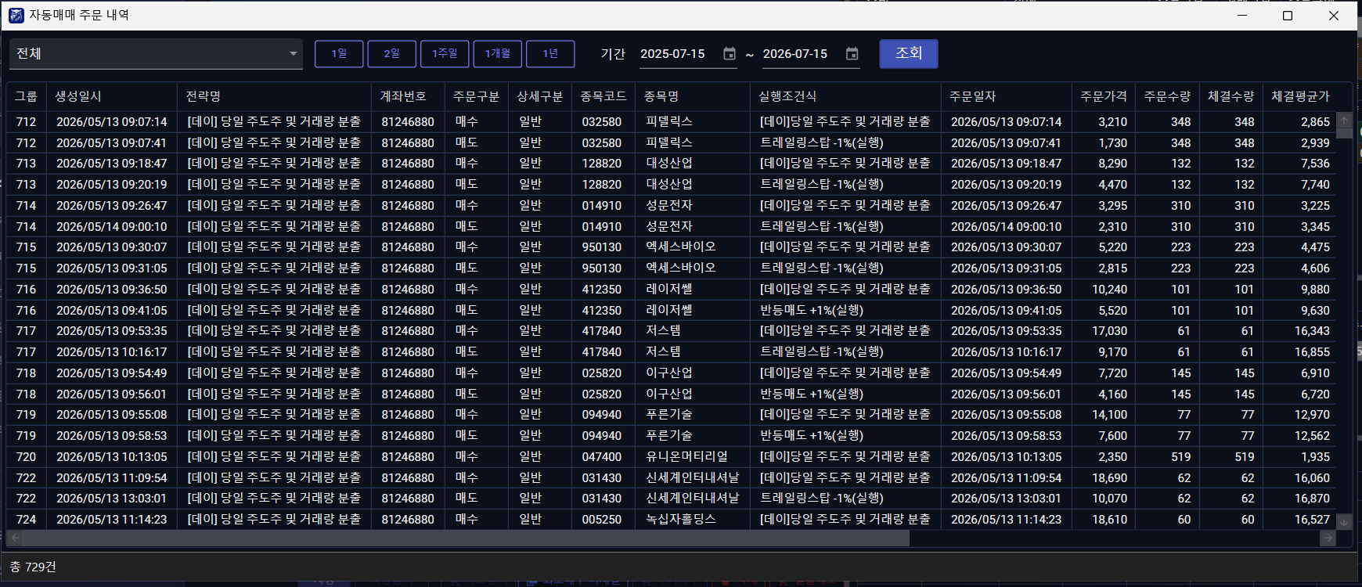This screenshot has height=587, width=1362.
Task: Open the end date calendar picker icon
Action: point(852,54)
